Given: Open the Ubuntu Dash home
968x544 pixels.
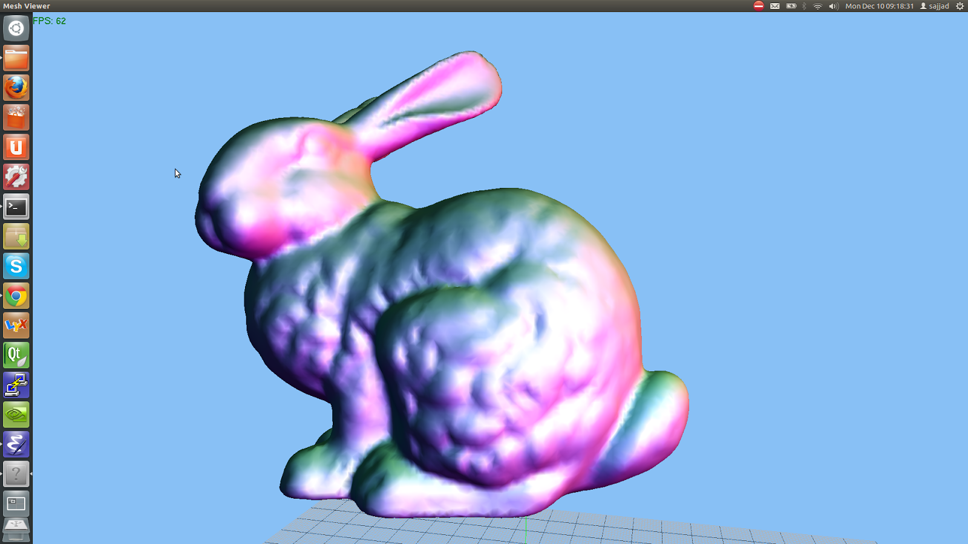Looking at the screenshot, I should tap(16, 28).
